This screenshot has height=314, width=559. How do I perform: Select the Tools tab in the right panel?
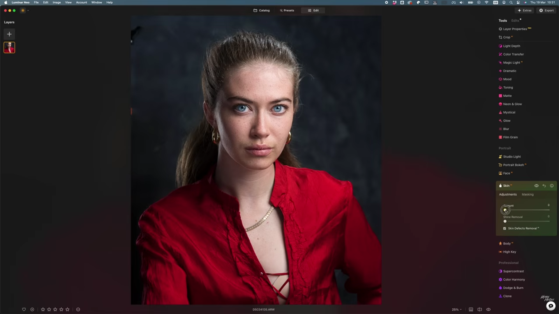502,21
